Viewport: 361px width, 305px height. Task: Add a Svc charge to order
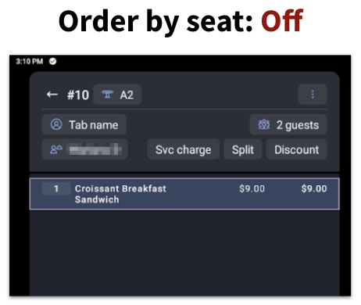pos(184,149)
